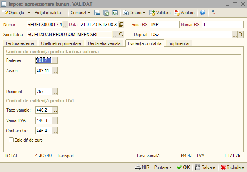This screenshot has height=172, width=247.
Task: Open the Printare dropdown
Action: pyautogui.click(x=163, y=167)
